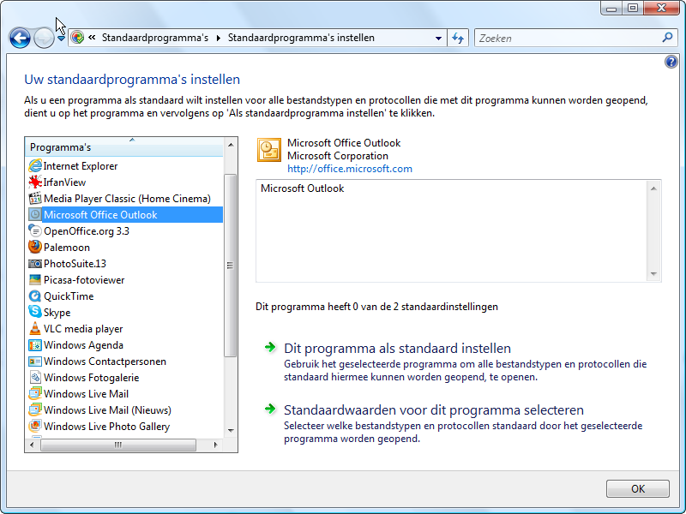Screen dimensions: 686x514
Task: Click 'Dit programma als standaard instellen'
Action: (397, 349)
